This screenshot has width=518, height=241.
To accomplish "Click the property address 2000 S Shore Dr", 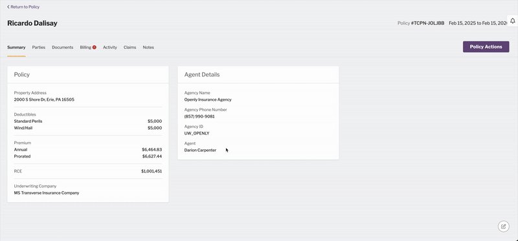I will [44, 100].
